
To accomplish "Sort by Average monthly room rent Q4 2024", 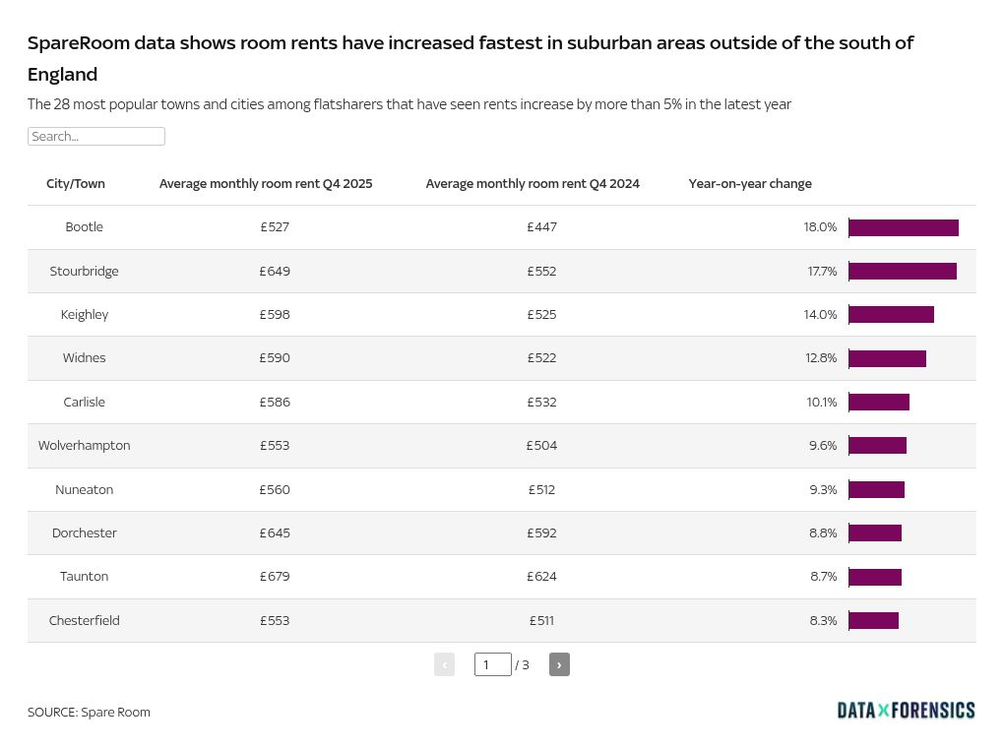I will coord(533,184).
